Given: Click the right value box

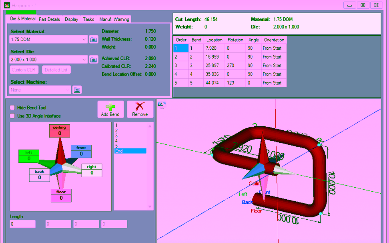Looking at the screenshot, I should (92, 173).
